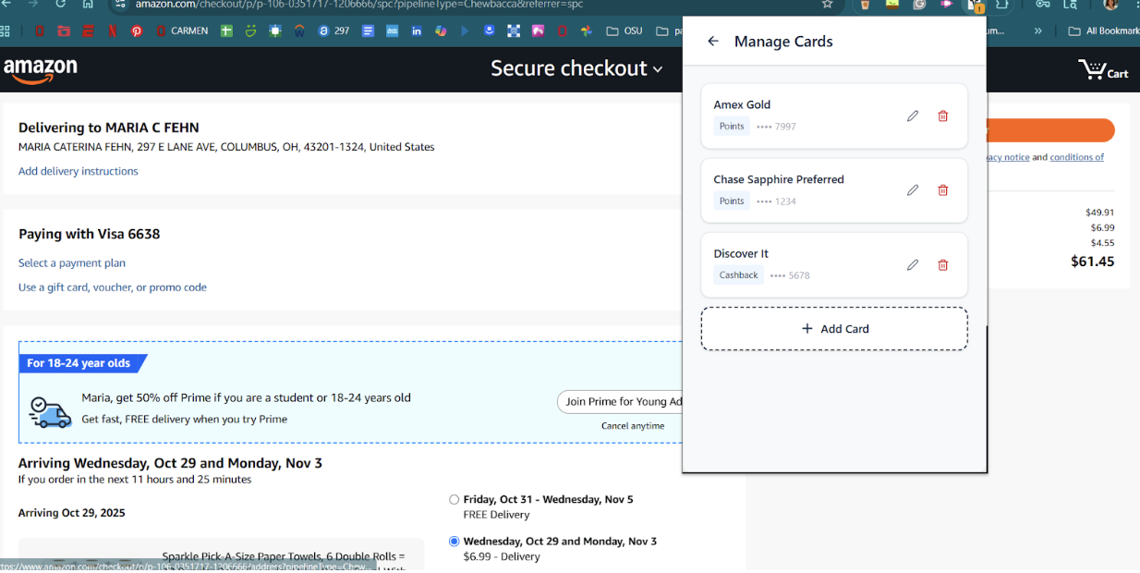The width and height of the screenshot is (1140, 573).
Task: Show more bookmarks via double chevron
Action: 1037,31
